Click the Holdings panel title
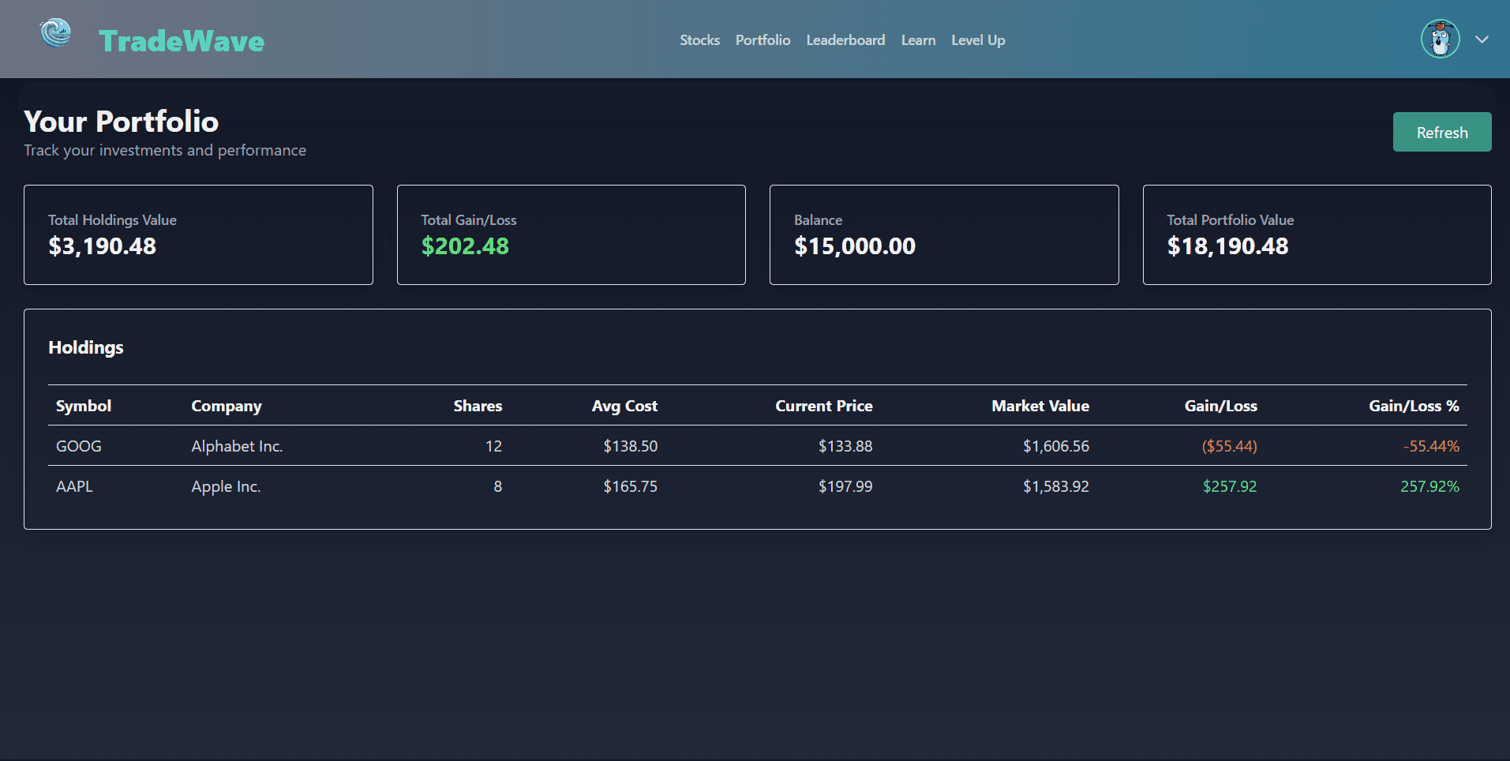1510x761 pixels. point(85,347)
